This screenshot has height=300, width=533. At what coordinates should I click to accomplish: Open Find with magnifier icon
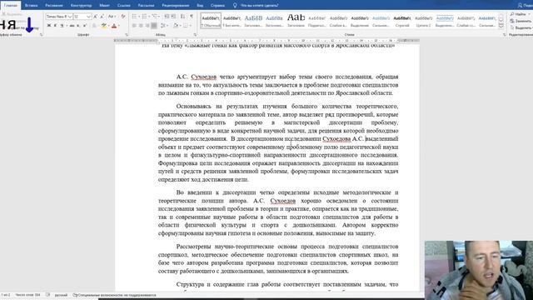click(x=513, y=14)
